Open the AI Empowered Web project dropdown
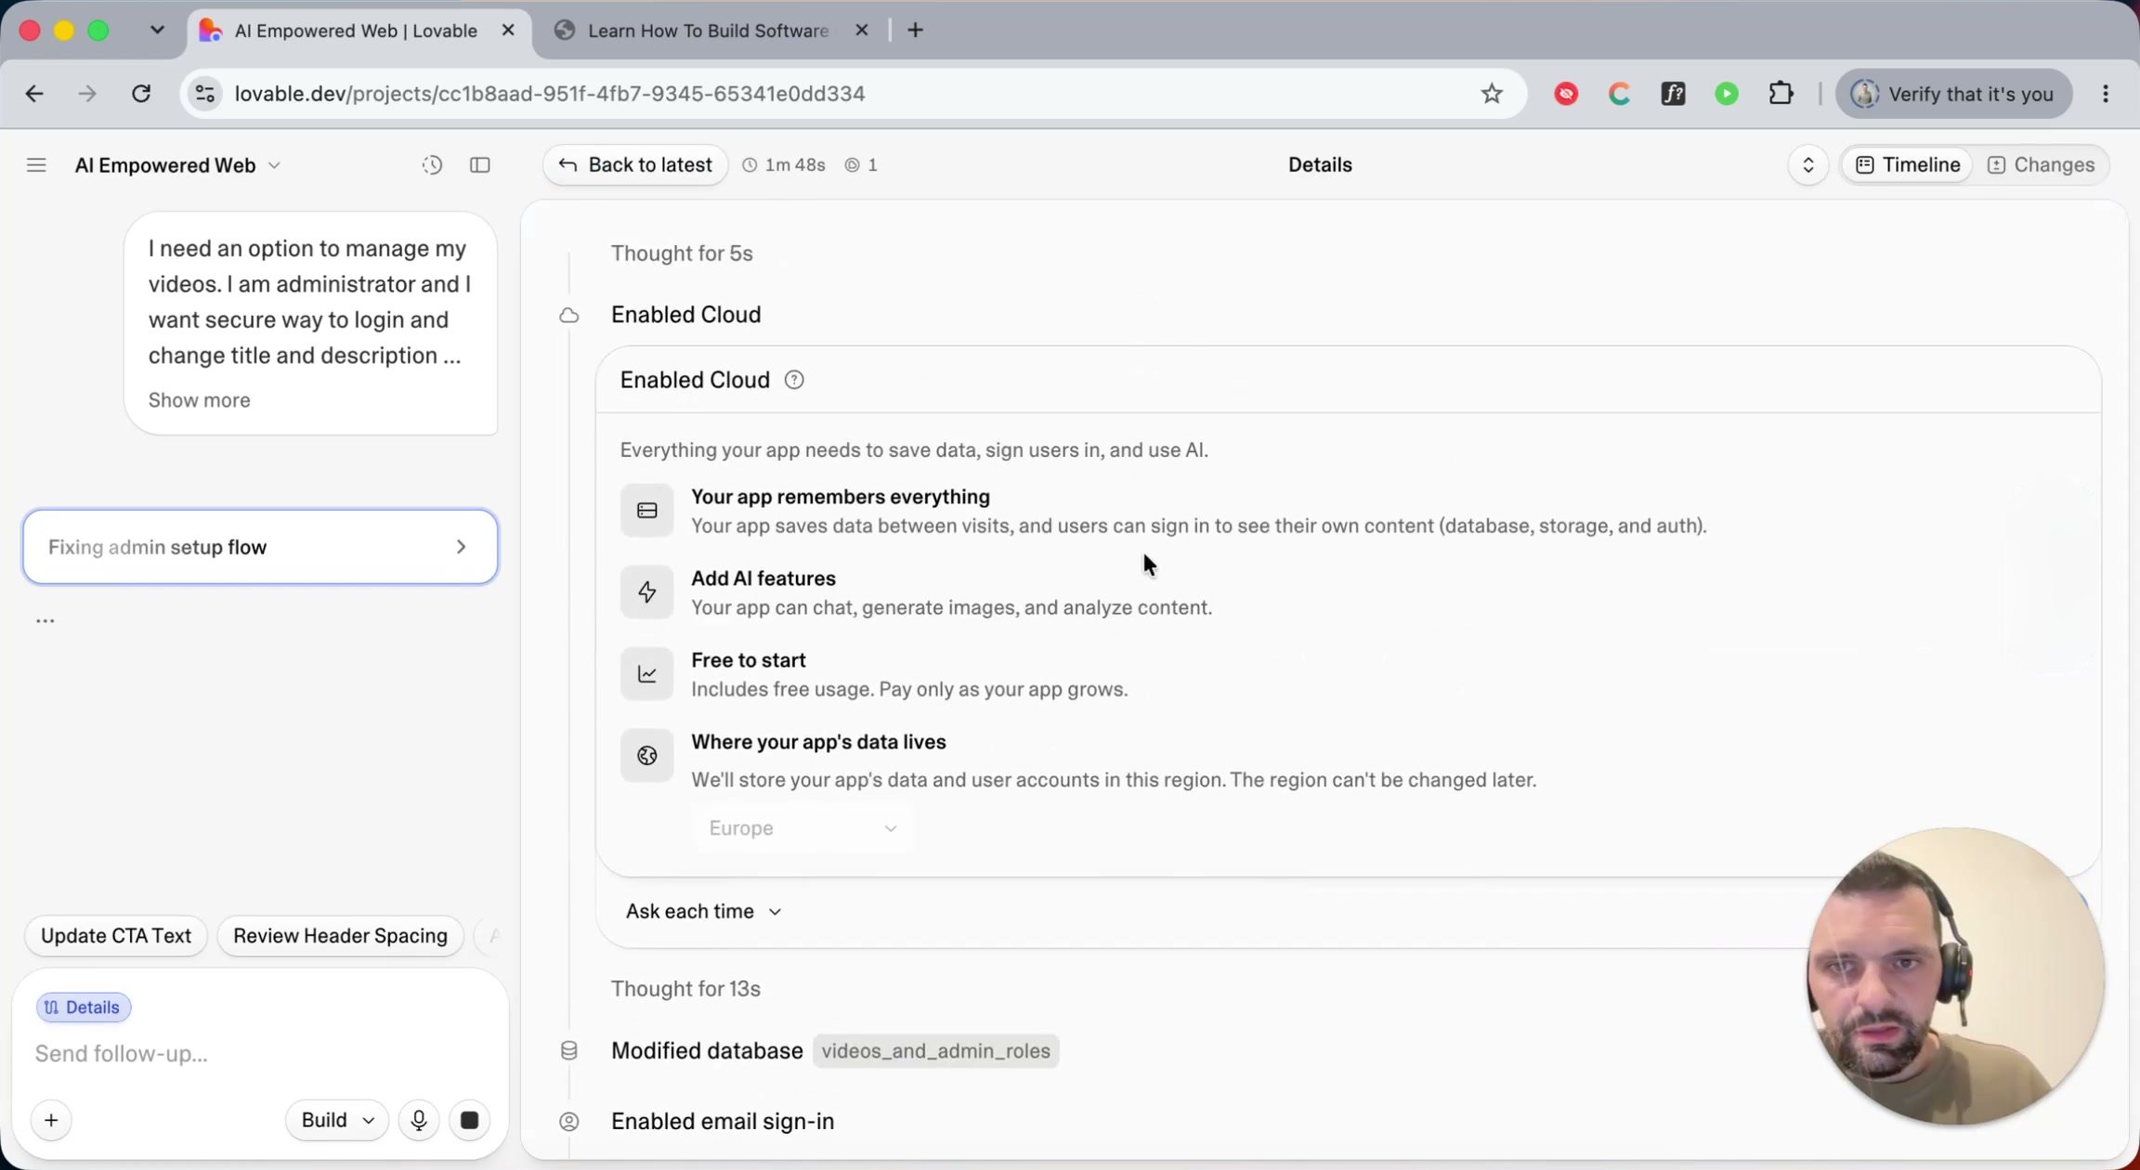 (x=177, y=165)
